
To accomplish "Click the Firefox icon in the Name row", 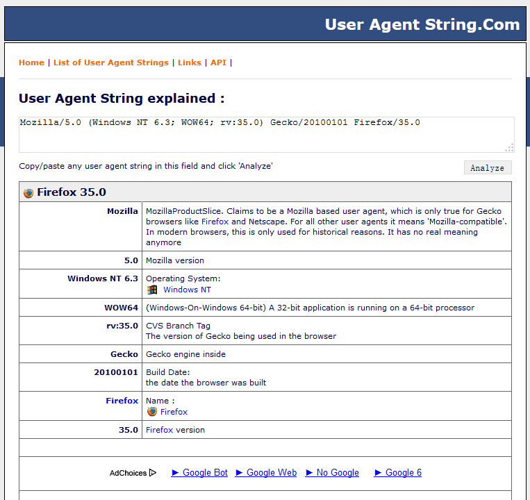I will (152, 412).
